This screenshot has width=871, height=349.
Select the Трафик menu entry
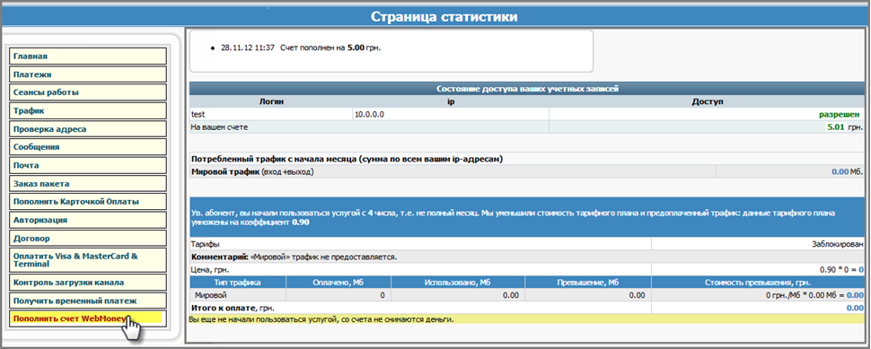click(x=88, y=111)
